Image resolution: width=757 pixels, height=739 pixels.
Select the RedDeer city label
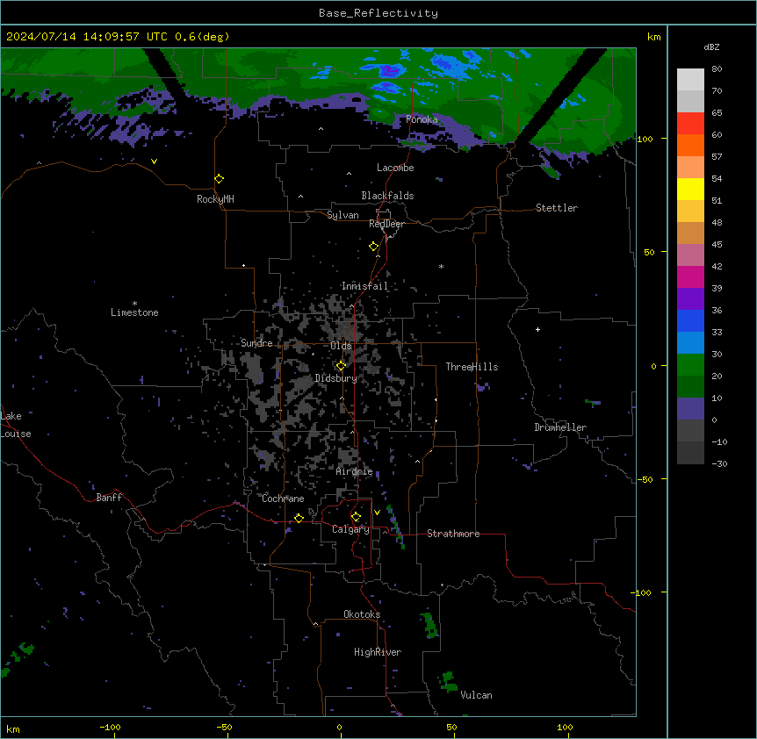click(386, 224)
